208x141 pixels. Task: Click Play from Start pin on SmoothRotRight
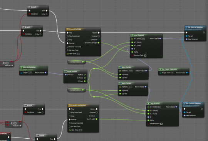click(x=68, y=36)
